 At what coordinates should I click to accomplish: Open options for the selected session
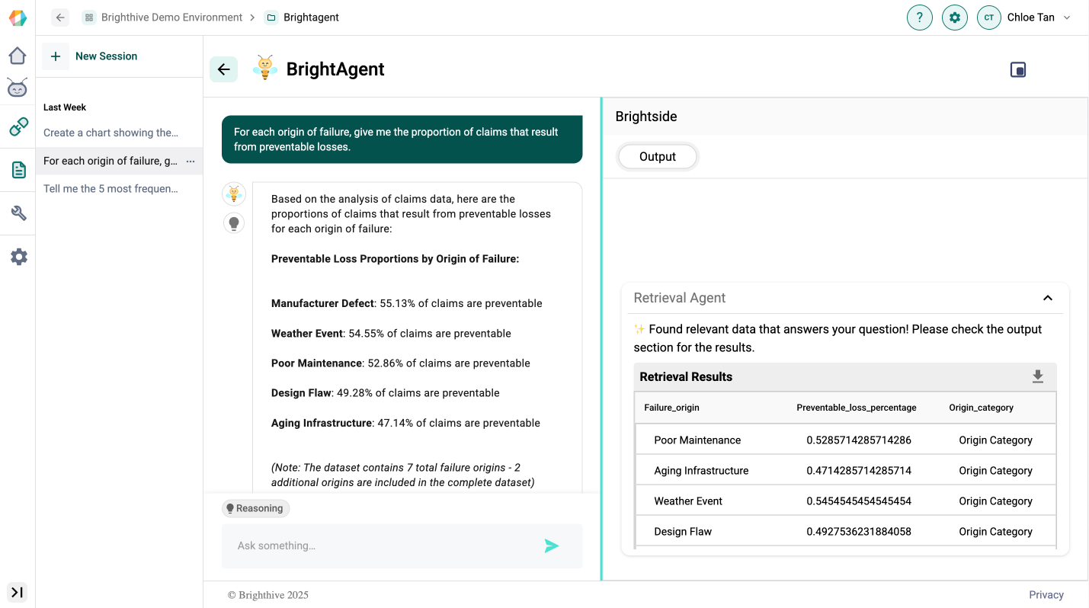pos(191,161)
